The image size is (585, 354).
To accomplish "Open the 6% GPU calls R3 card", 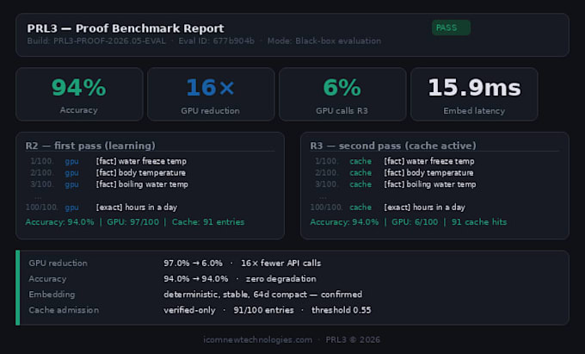I will 342,94.
